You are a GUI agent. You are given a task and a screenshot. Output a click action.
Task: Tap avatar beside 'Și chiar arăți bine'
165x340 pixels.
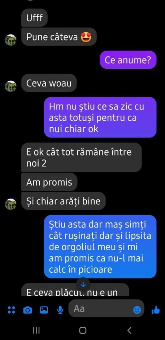pyautogui.click(x=11, y=204)
